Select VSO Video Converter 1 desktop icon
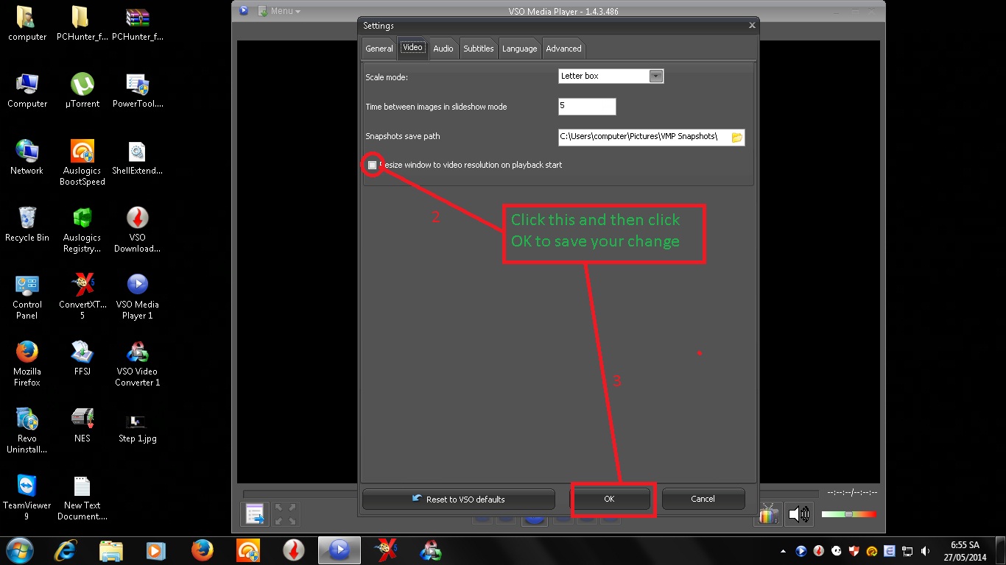Image resolution: width=1006 pixels, height=565 pixels. (x=137, y=363)
